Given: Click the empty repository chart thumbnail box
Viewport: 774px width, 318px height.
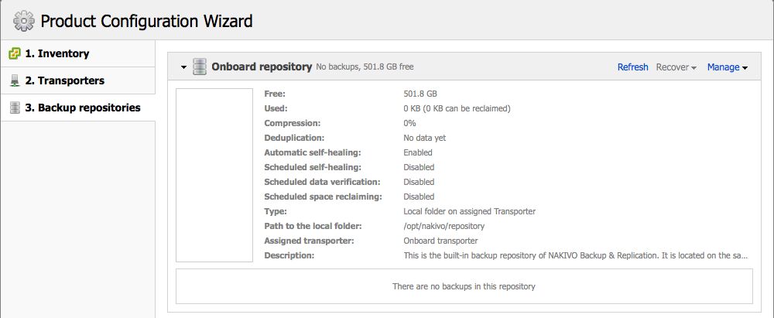Looking at the screenshot, I should (214, 176).
